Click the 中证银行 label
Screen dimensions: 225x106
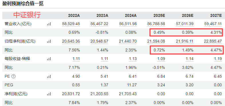[x=27, y=15]
